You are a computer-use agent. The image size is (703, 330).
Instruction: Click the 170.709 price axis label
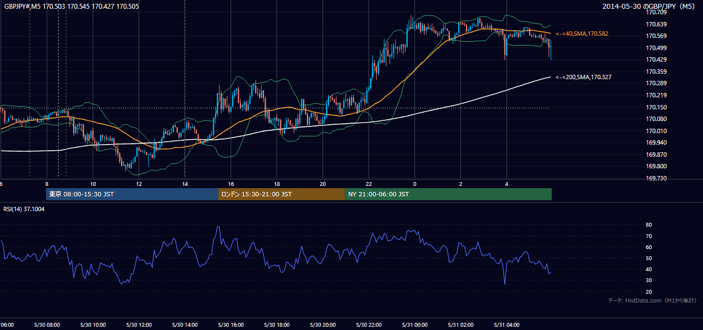pos(656,12)
